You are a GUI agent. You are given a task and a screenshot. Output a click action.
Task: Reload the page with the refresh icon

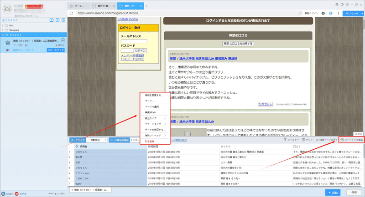[71, 13]
